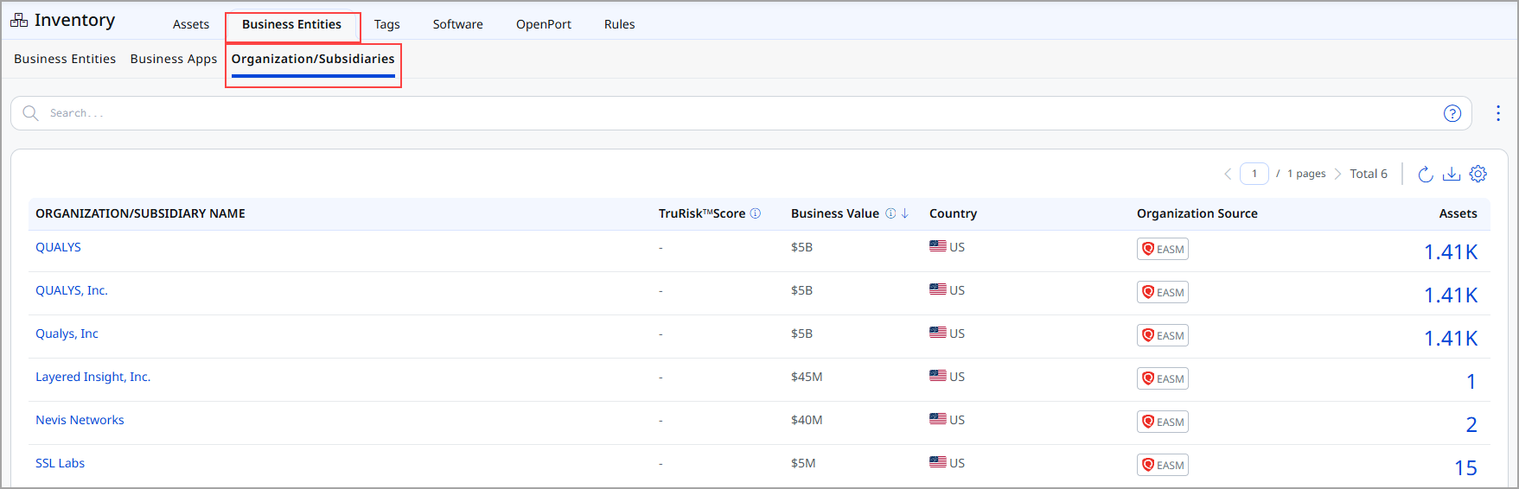Click EASM badge in Layered Insight row
Screen dimensions: 1519x489
tap(1162, 378)
